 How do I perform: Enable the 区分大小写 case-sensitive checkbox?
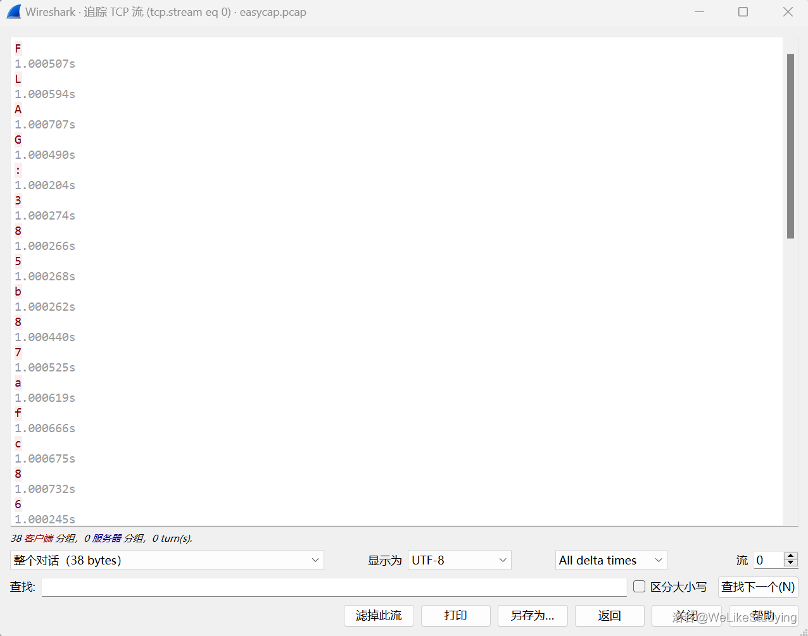(640, 587)
